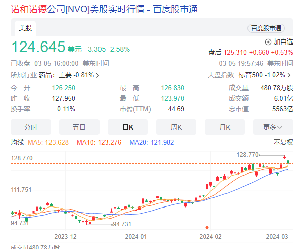Add stock via 加自选 text

coord(283,41)
